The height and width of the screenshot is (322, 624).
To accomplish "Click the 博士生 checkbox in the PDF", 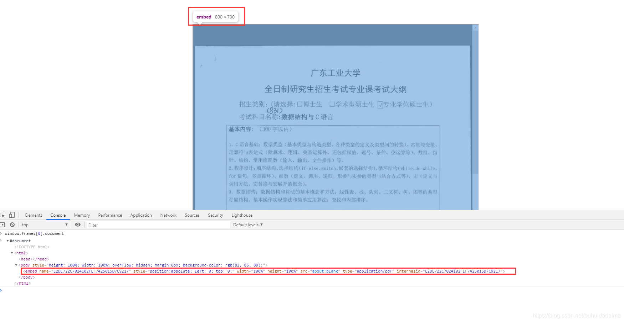I will [x=300, y=104].
